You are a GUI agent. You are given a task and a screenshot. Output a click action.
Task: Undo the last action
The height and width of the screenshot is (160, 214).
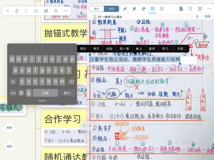[17, 11]
